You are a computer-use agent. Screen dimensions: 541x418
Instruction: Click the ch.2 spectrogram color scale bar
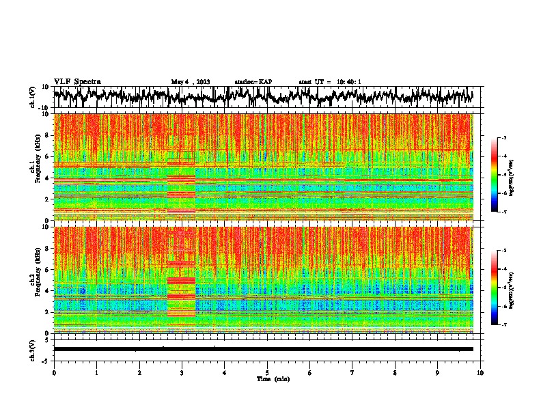coord(494,288)
